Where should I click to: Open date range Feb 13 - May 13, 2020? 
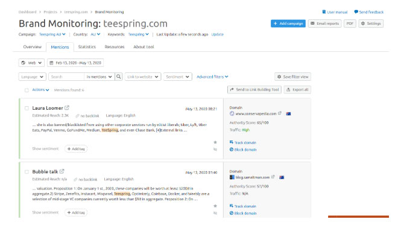pyautogui.click(x=75, y=63)
